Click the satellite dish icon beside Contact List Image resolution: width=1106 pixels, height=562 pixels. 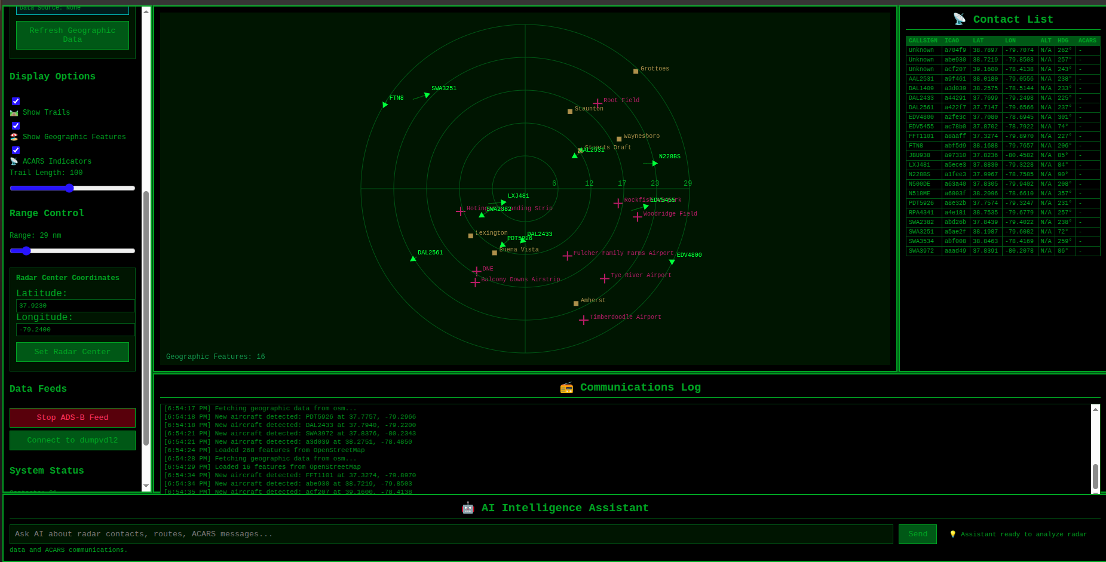pos(959,19)
